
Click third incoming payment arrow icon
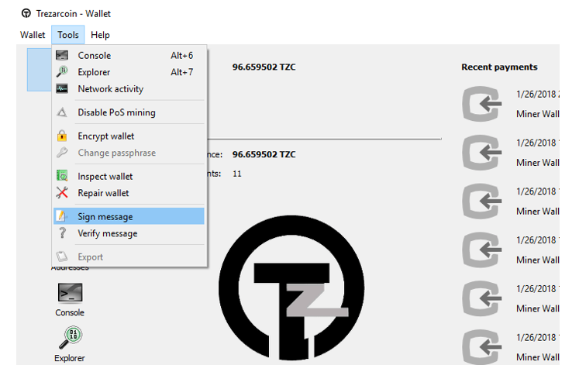point(482,201)
